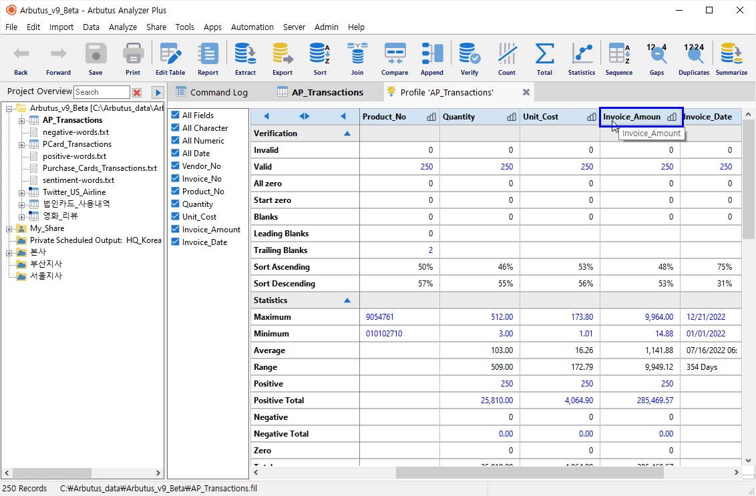
Task: Run the Duplicates tool icon
Action: (x=694, y=53)
